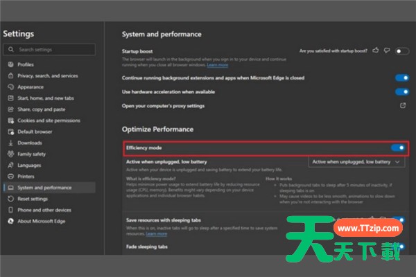The width and height of the screenshot is (416, 277).
Task: Go to Privacy, search, and services
Action: pyautogui.click(x=48, y=75)
